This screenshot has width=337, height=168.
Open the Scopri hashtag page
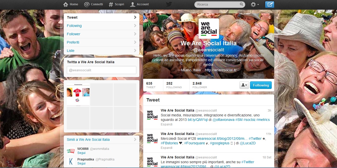[116, 4]
